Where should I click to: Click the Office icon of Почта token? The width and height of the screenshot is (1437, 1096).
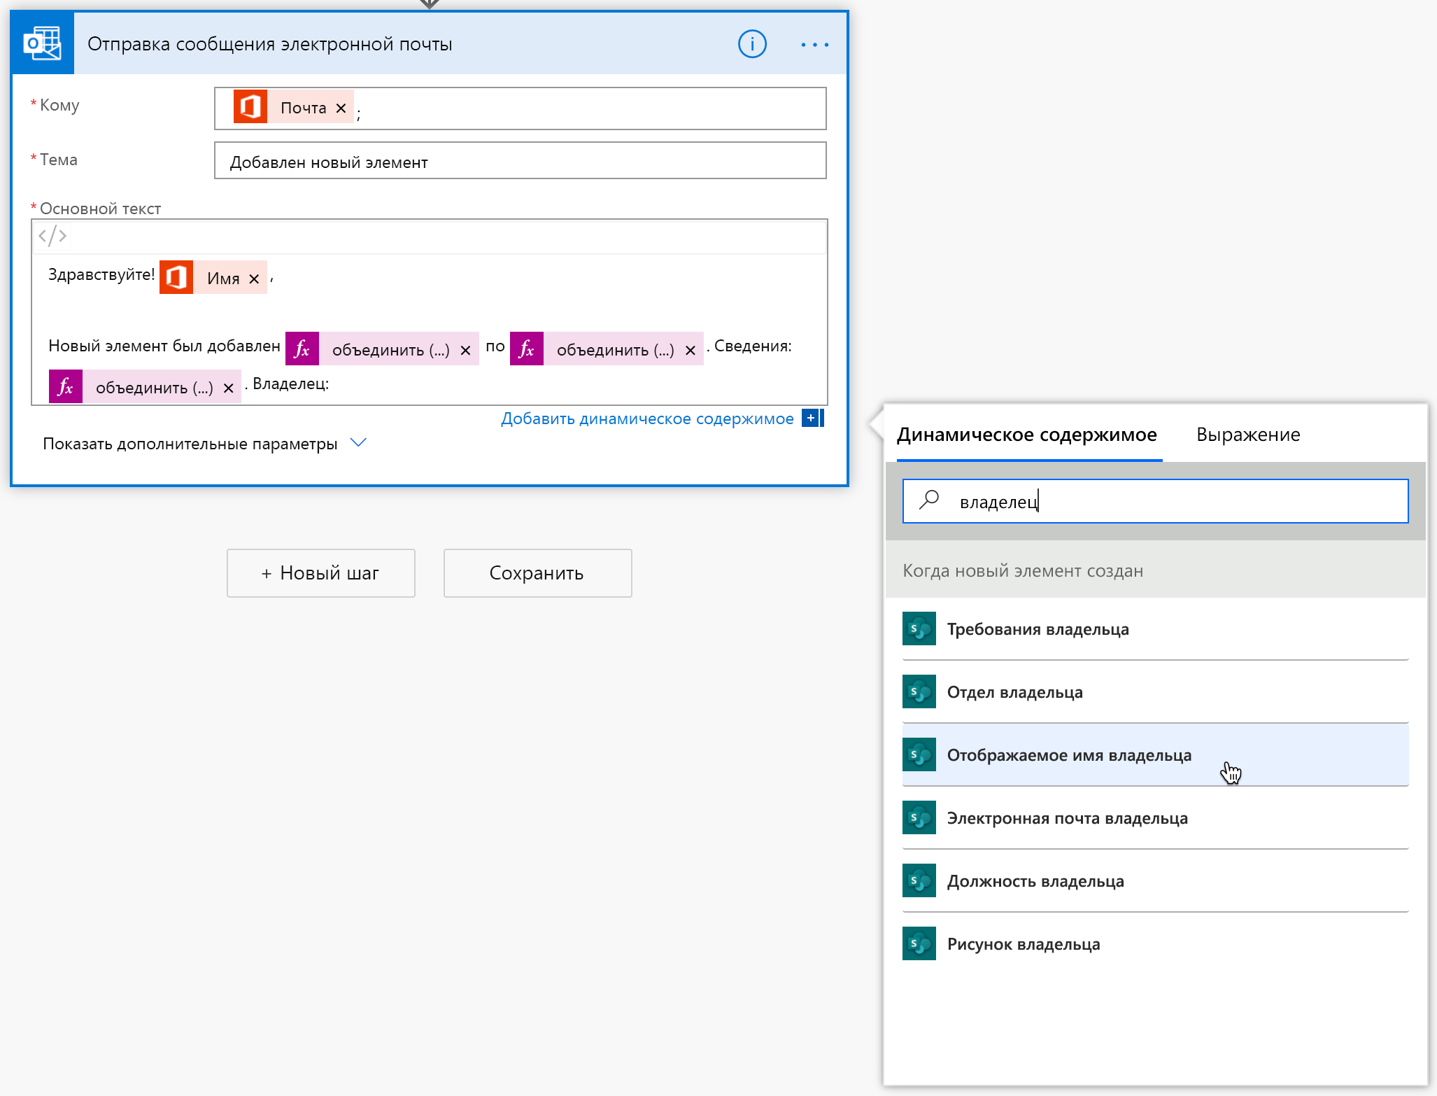click(250, 107)
